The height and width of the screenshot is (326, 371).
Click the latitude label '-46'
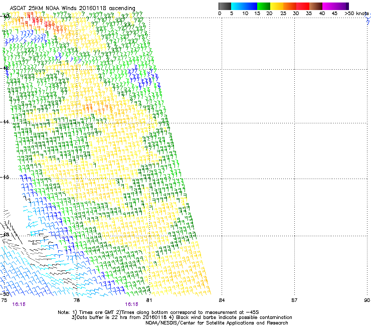pyautogui.click(x=5, y=177)
